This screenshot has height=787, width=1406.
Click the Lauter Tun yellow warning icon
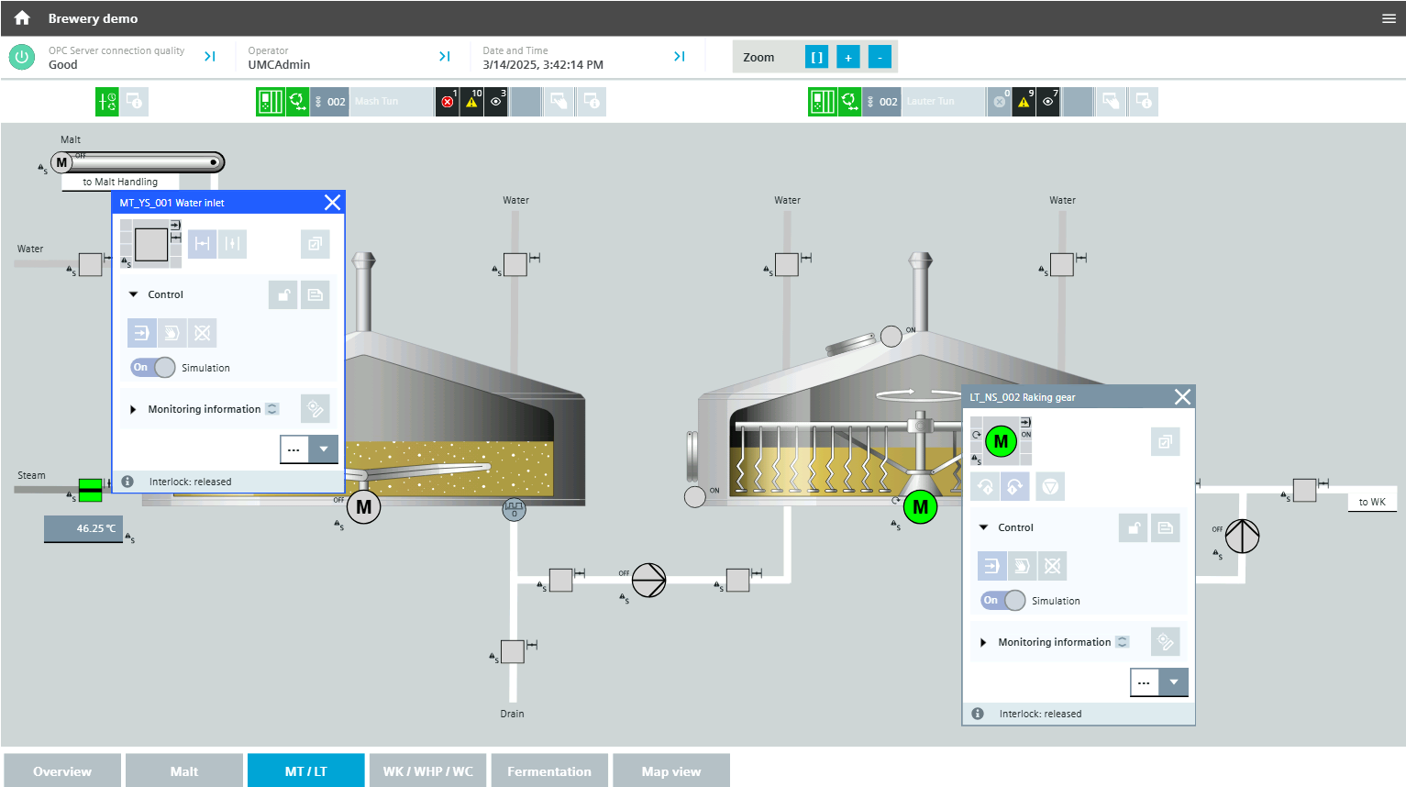1024,102
